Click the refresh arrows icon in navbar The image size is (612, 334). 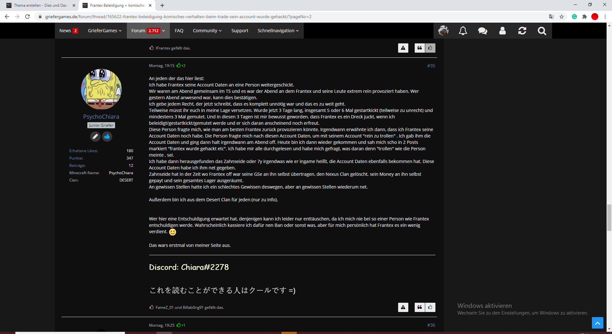(522, 31)
